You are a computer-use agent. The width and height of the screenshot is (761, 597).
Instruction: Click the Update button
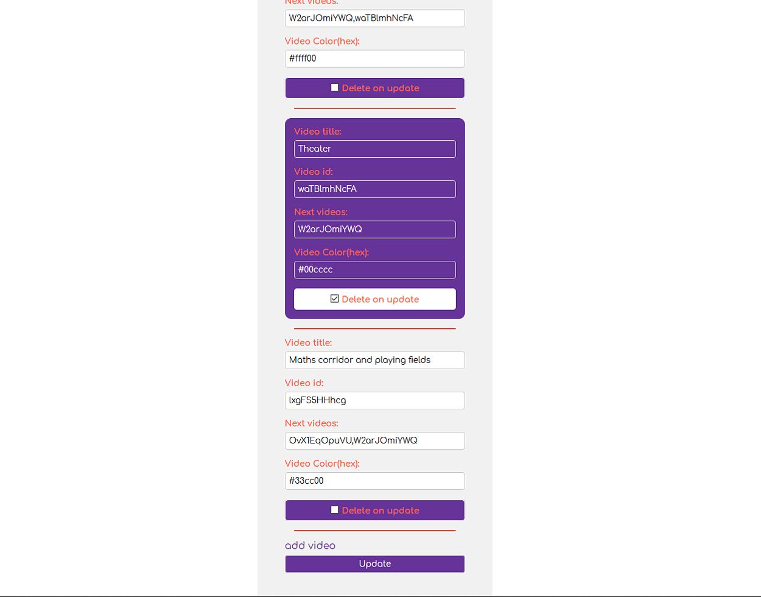(x=375, y=564)
